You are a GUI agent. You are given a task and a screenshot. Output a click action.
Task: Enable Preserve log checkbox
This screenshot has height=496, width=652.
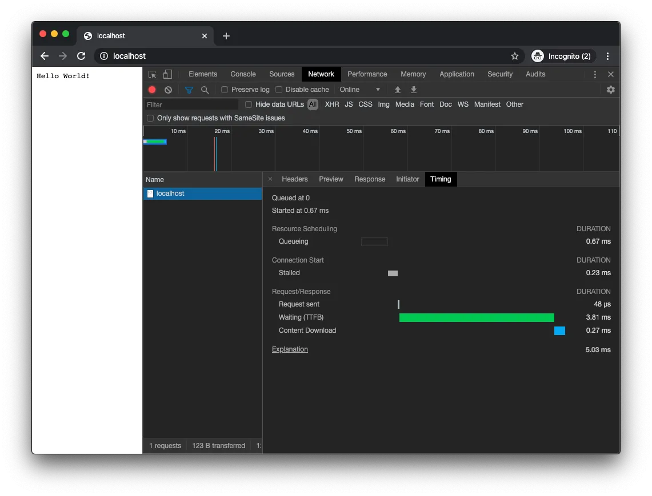pyautogui.click(x=225, y=90)
